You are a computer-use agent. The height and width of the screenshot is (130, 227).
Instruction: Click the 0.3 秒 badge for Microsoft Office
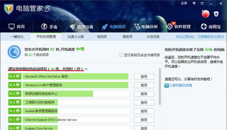pos(15,76)
